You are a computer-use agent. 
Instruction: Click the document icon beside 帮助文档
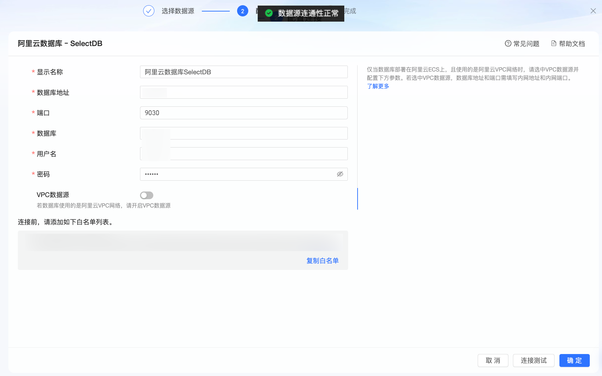point(554,44)
